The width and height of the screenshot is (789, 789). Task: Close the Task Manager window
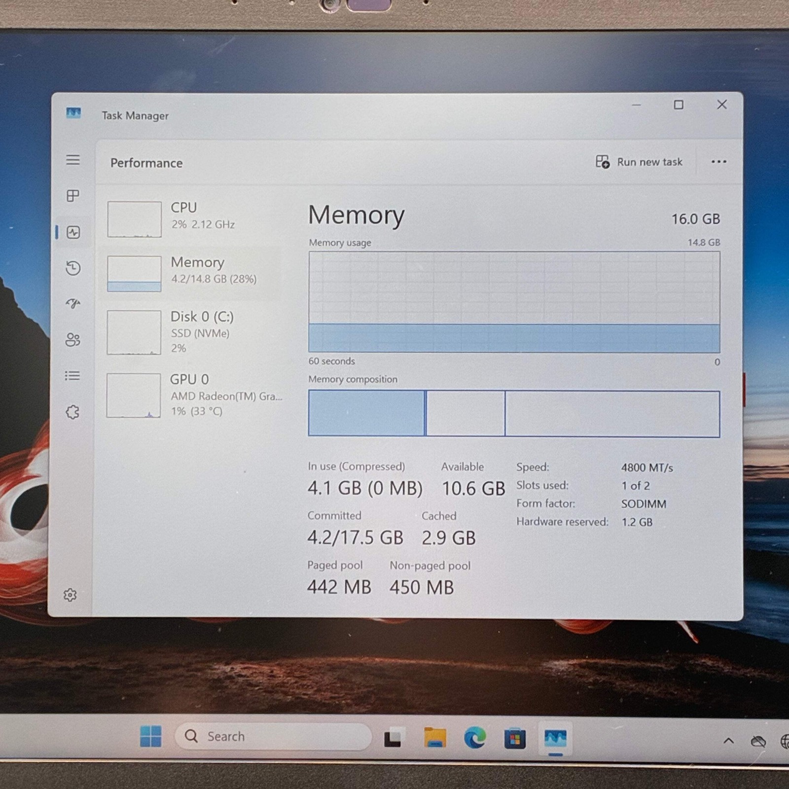pos(722,105)
